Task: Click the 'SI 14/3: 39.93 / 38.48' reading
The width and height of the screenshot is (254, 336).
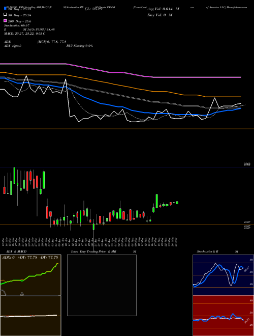Action: (x=39, y=30)
